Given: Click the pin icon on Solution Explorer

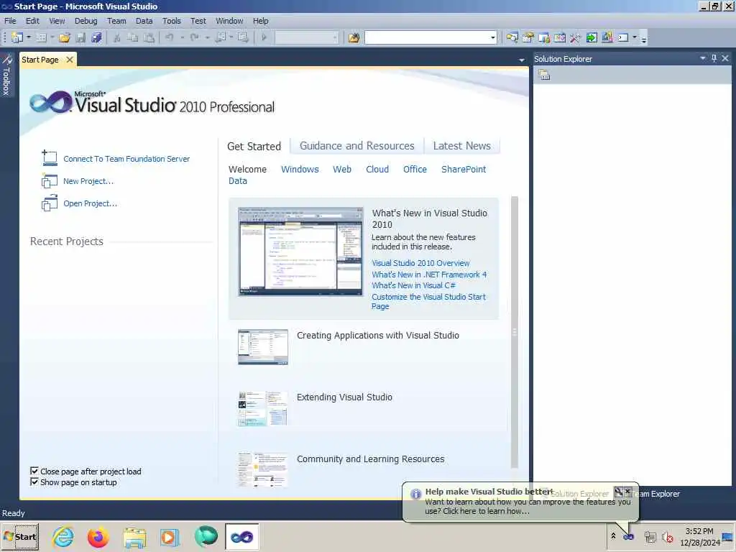Looking at the screenshot, I should click(714, 58).
